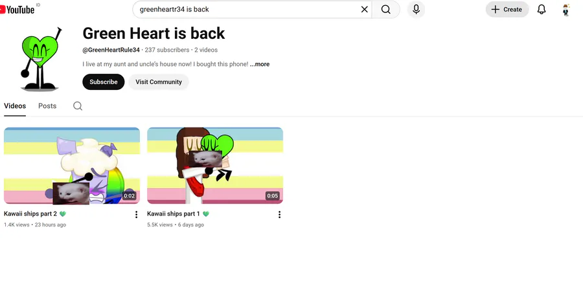
Task: Subscribe to Green Heart is back
Action: [x=104, y=82]
